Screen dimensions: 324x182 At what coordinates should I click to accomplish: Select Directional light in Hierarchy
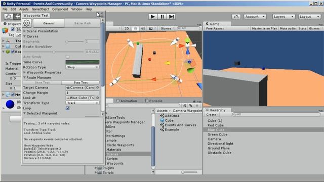pos(220,144)
